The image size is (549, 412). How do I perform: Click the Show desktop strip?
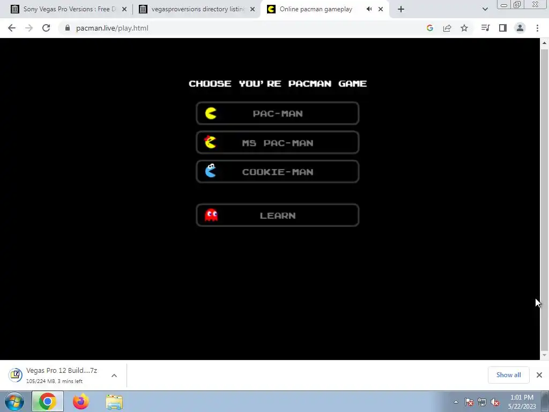pos(545,401)
